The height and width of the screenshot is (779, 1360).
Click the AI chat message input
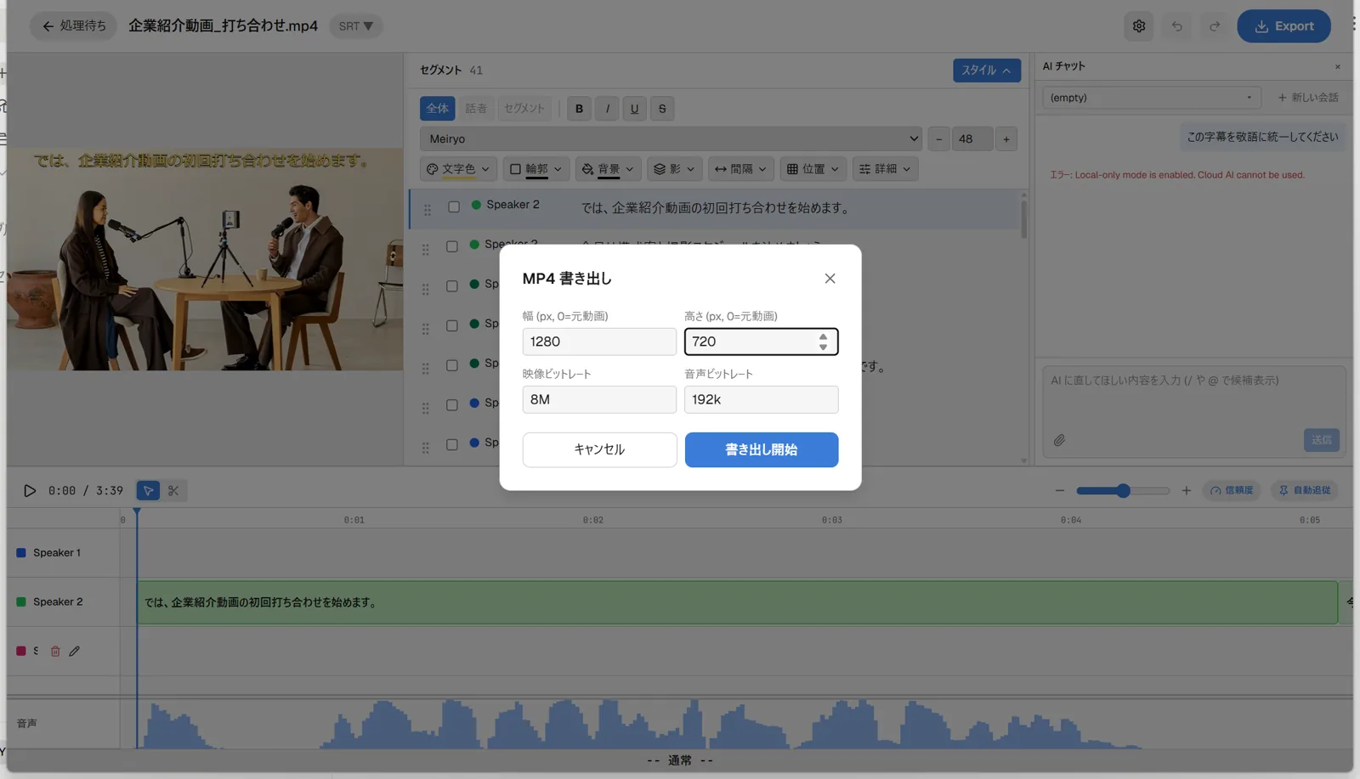(1193, 395)
